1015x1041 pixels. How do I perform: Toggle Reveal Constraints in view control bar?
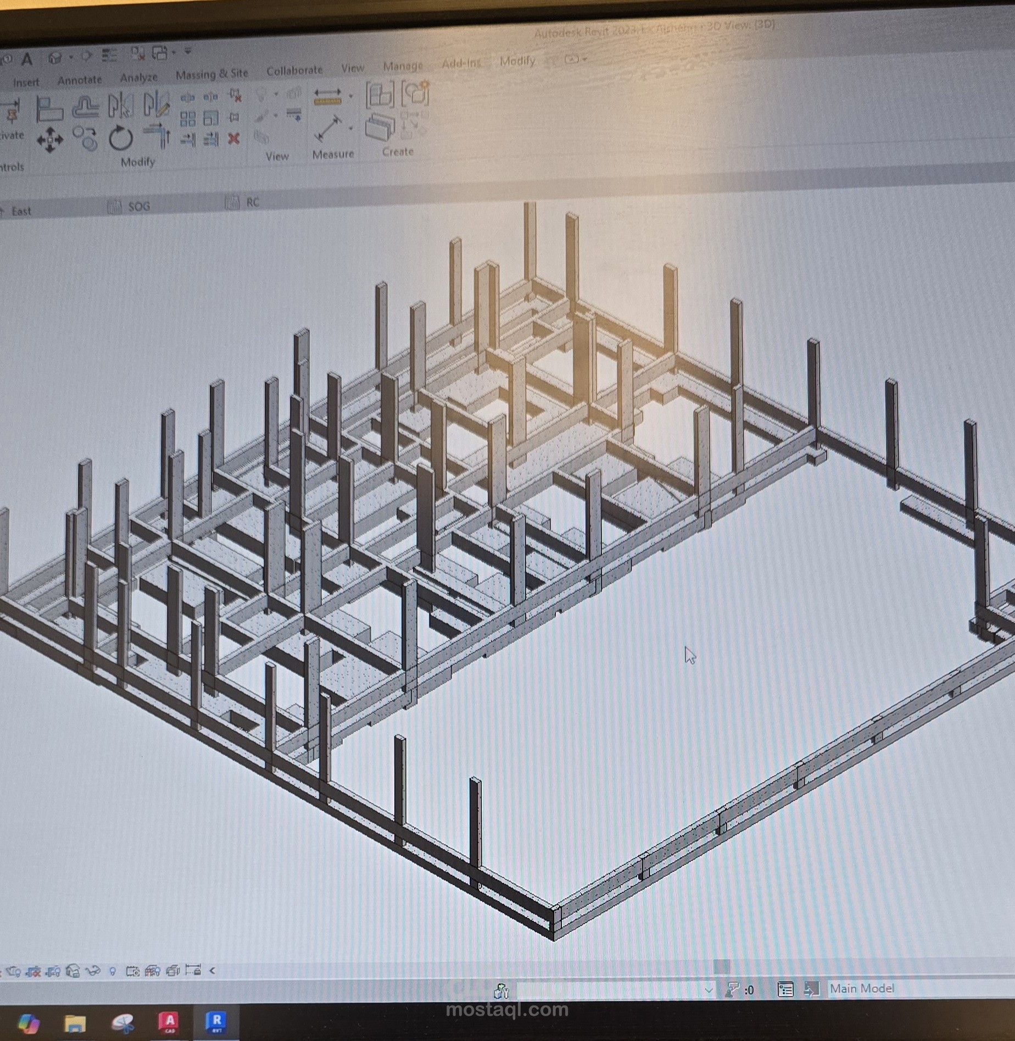pyautogui.click(x=193, y=970)
